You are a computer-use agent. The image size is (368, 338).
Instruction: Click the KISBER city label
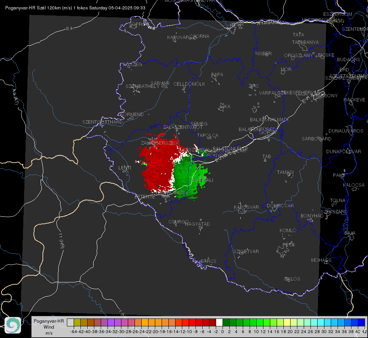pos(264,54)
